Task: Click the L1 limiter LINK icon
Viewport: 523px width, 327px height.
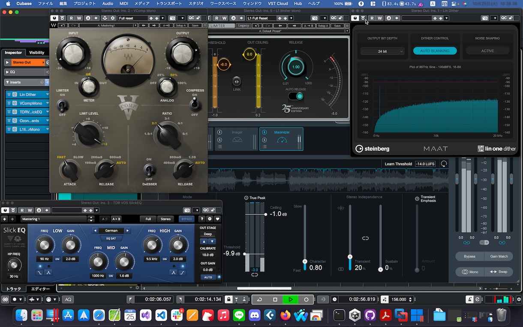Action: click(237, 81)
